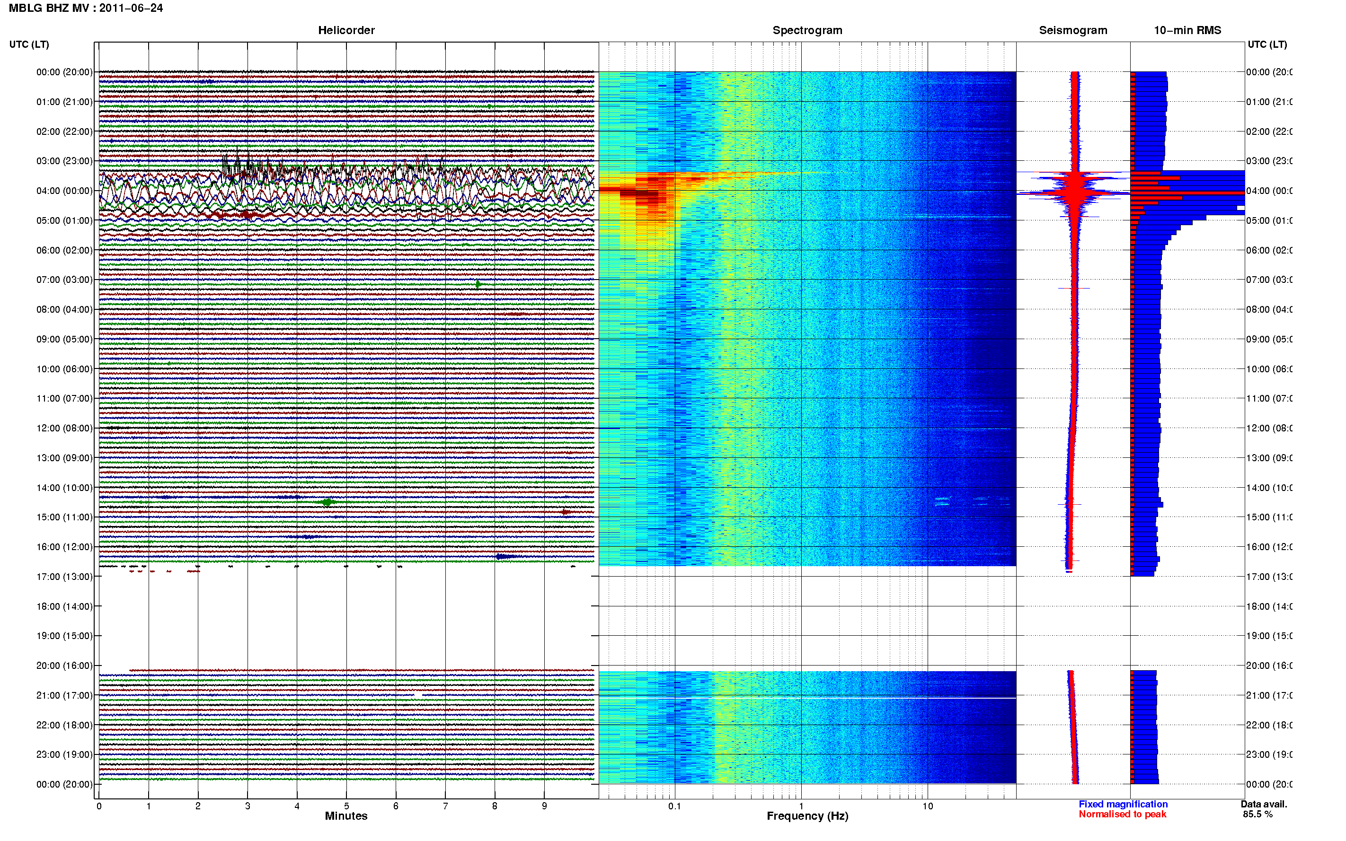Click the large red seismogram peak at 04:00
Image resolution: width=1346 pixels, height=841 pixels.
click(1074, 193)
